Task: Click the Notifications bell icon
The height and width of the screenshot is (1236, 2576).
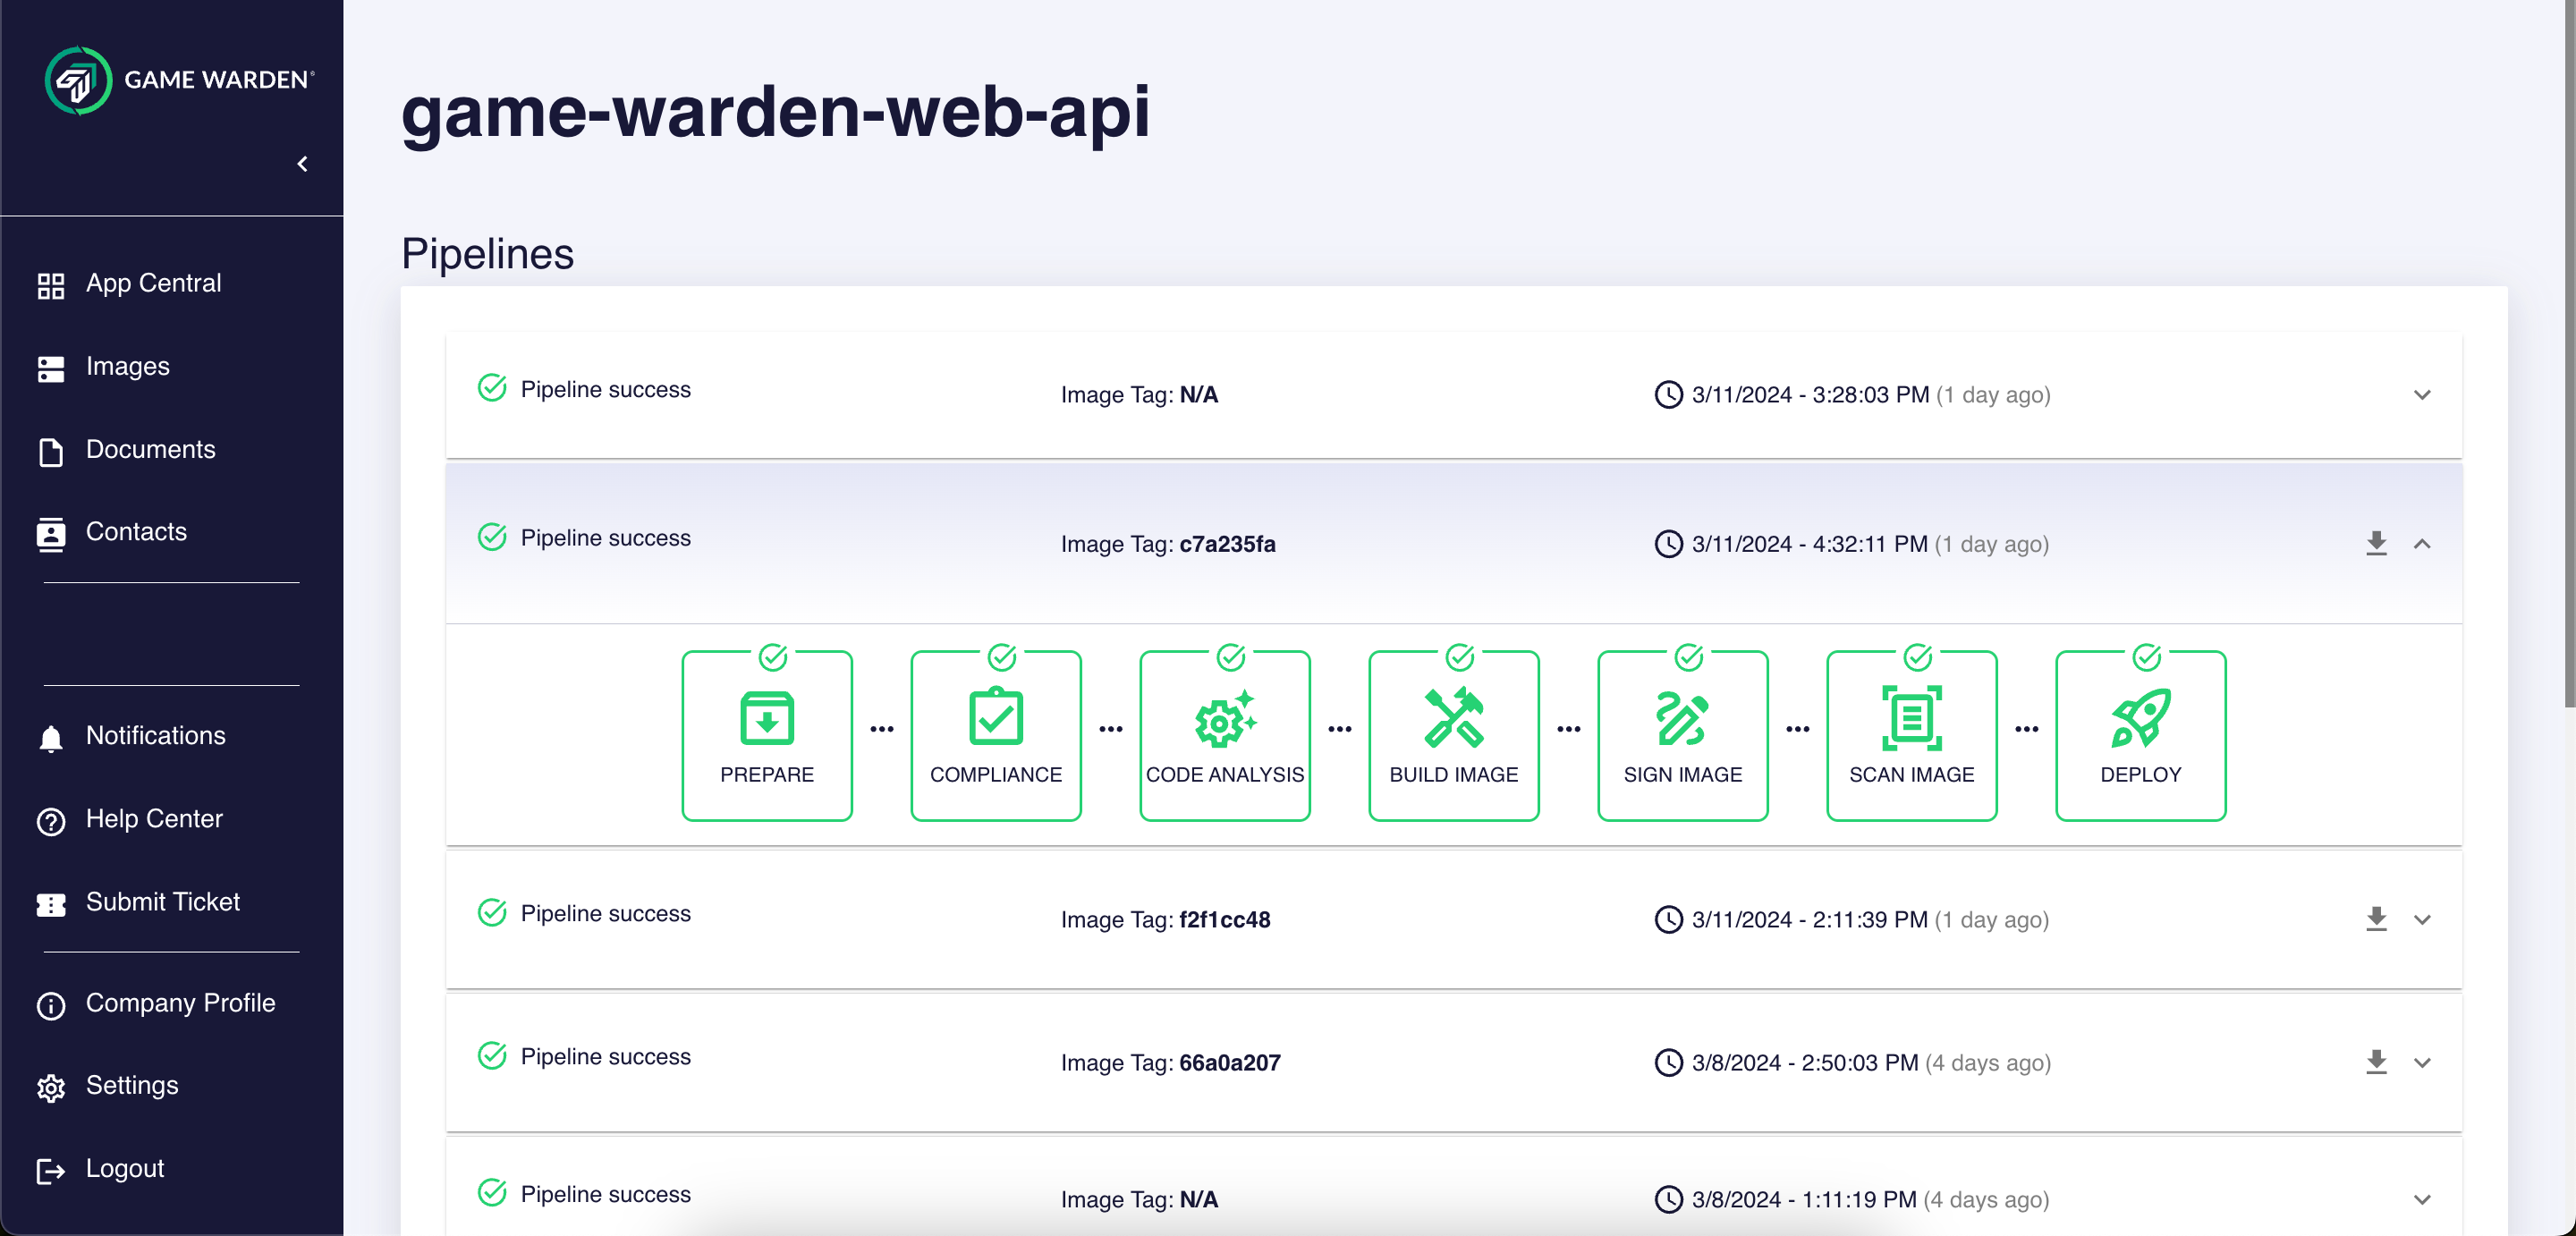Action: (x=51, y=738)
